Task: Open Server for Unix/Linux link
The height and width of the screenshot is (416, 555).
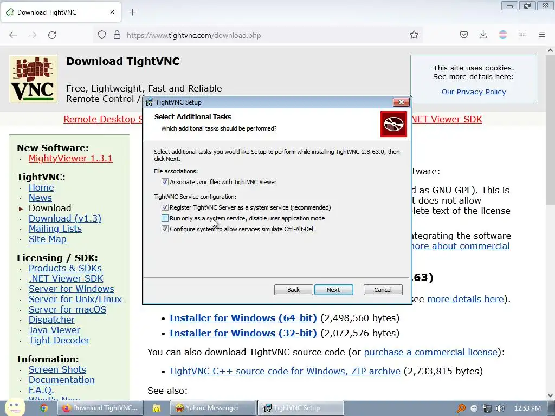Action: coord(75,299)
